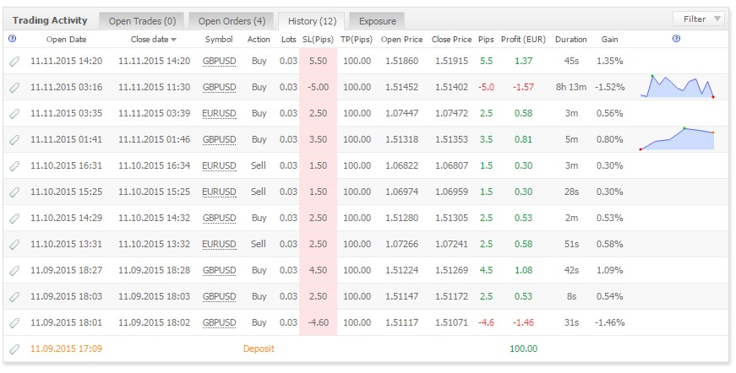Click the sparkline chart of the 5m GBPUSD trade
Screen dimensions: 736x373
click(677, 138)
